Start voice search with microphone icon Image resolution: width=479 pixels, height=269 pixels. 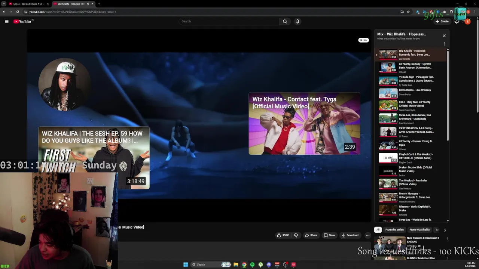coord(298,21)
